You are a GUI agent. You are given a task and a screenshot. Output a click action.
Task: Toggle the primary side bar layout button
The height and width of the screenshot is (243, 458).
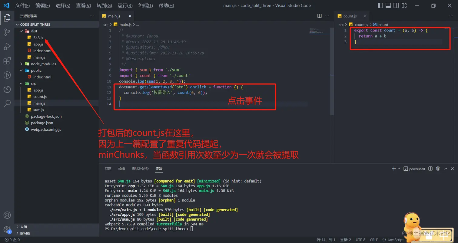click(x=380, y=5)
